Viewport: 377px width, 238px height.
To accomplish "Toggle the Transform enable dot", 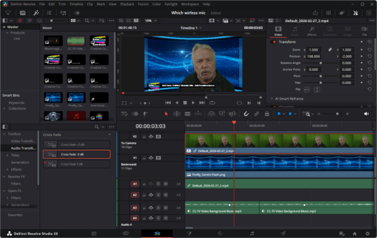I will [x=275, y=42].
